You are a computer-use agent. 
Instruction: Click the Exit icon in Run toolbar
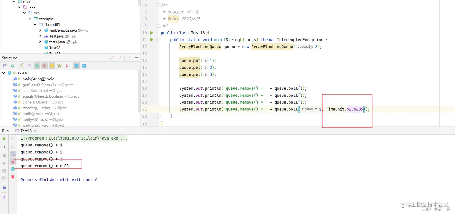point(4,178)
